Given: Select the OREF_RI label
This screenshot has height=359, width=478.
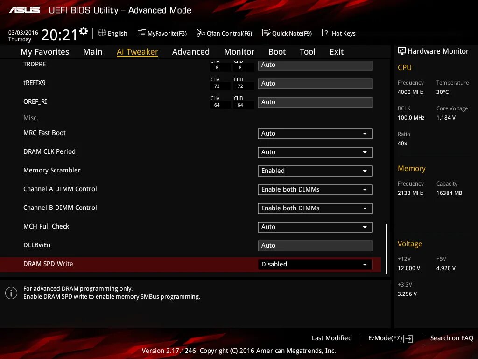Looking at the screenshot, I should coord(35,101).
